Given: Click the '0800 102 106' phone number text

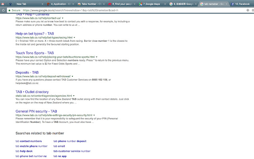Looking at the screenshot, I should click(x=100, y=80).
